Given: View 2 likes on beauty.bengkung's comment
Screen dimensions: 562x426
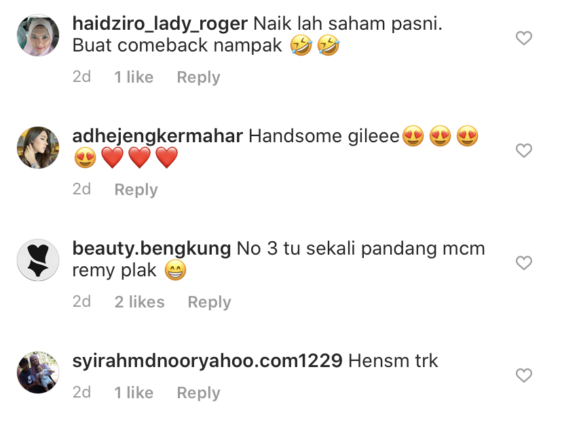Looking at the screenshot, I should click(x=139, y=301).
